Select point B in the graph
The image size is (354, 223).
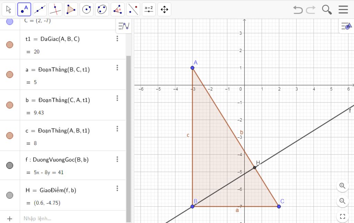pos(192,206)
